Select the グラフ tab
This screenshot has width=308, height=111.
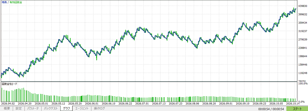[x=66, y=108]
